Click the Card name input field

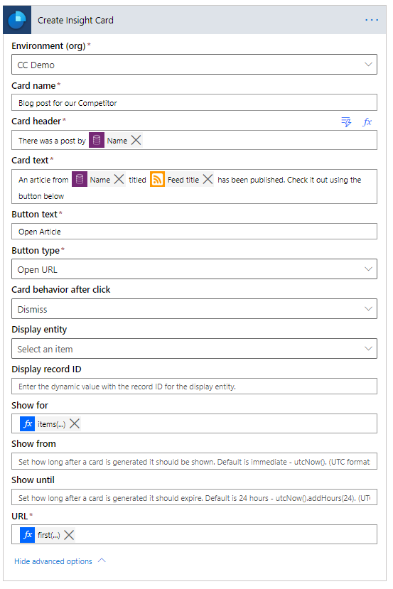pyautogui.click(x=194, y=102)
